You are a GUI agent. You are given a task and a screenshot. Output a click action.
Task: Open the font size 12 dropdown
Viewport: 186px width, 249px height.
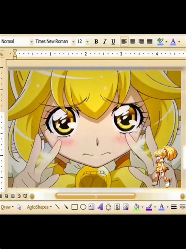(x=88, y=42)
